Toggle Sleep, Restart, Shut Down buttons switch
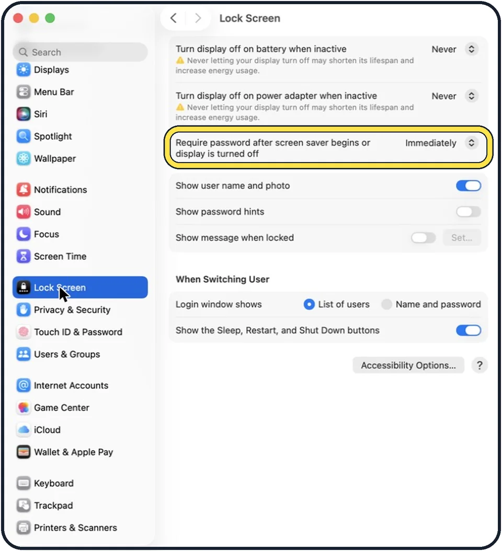The image size is (502, 551). click(x=468, y=330)
